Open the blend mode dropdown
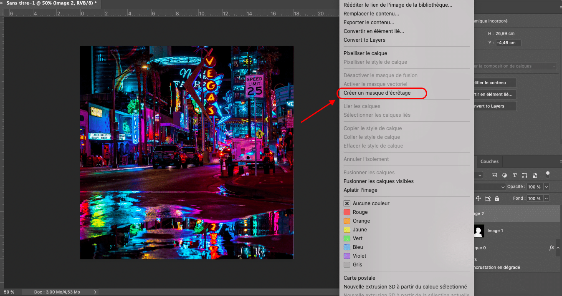Image resolution: width=562 pixels, height=296 pixels. pos(490,187)
